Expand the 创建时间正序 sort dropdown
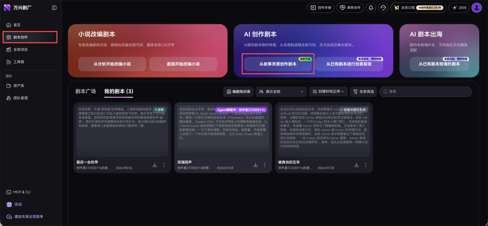 pyautogui.click(x=328, y=91)
